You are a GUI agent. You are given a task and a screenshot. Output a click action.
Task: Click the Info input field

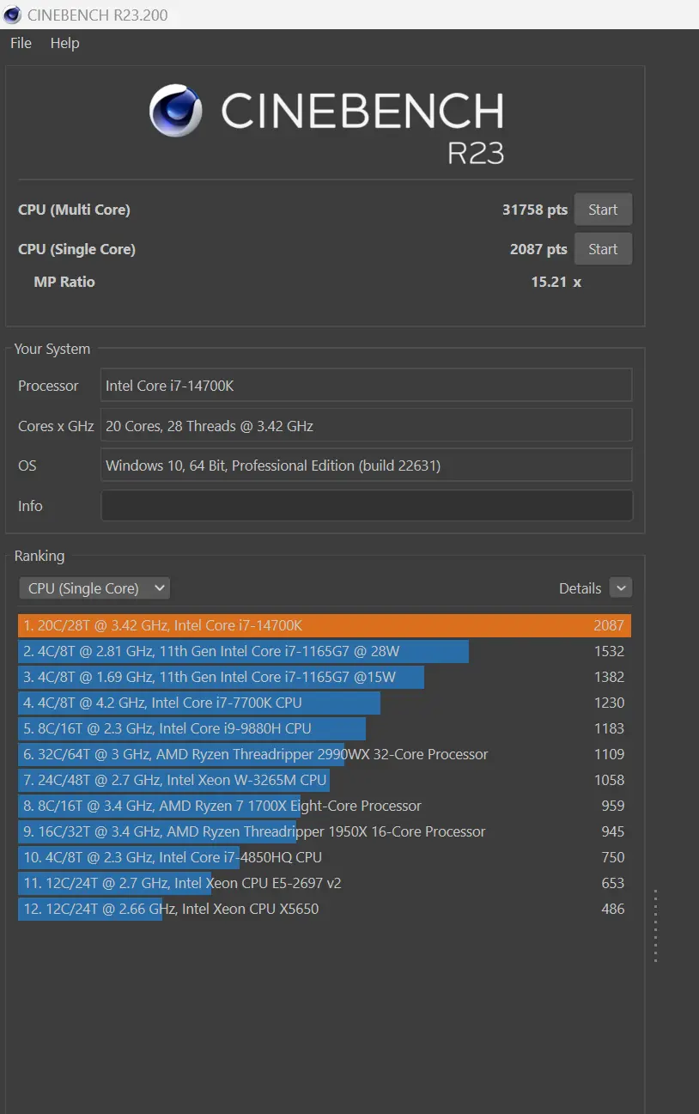pyautogui.click(x=367, y=506)
